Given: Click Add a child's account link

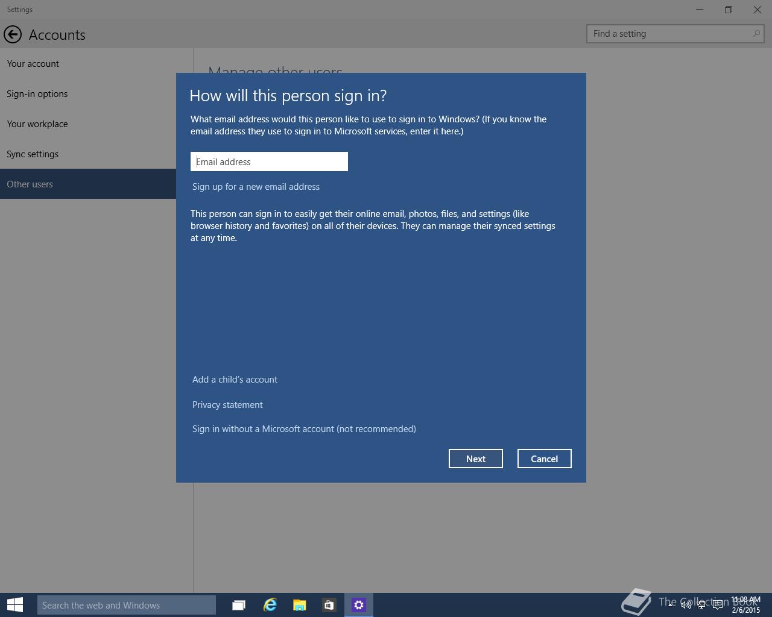Looking at the screenshot, I should click(x=235, y=380).
